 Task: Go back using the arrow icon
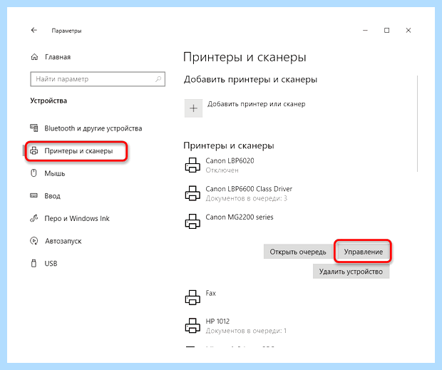point(34,30)
